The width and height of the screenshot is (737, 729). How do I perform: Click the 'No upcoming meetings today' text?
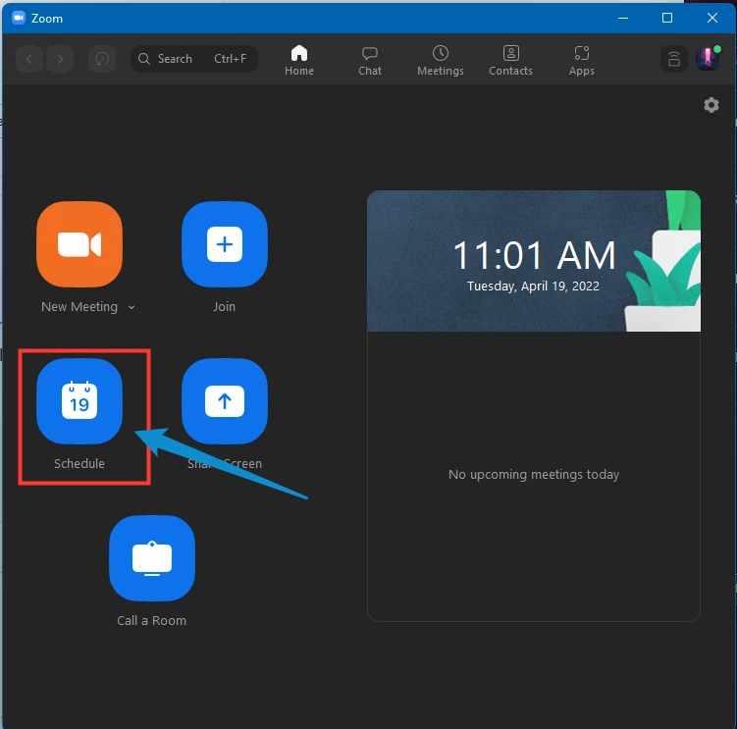coord(534,474)
